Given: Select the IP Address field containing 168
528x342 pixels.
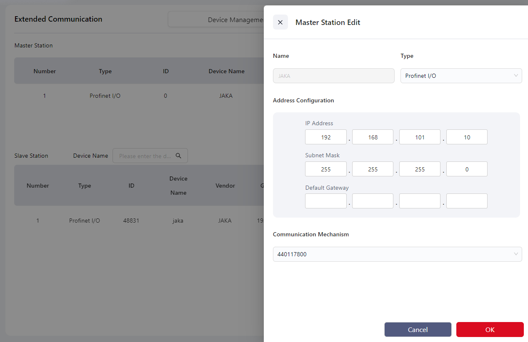Looking at the screenshot, I should click(x=373, y=137).
